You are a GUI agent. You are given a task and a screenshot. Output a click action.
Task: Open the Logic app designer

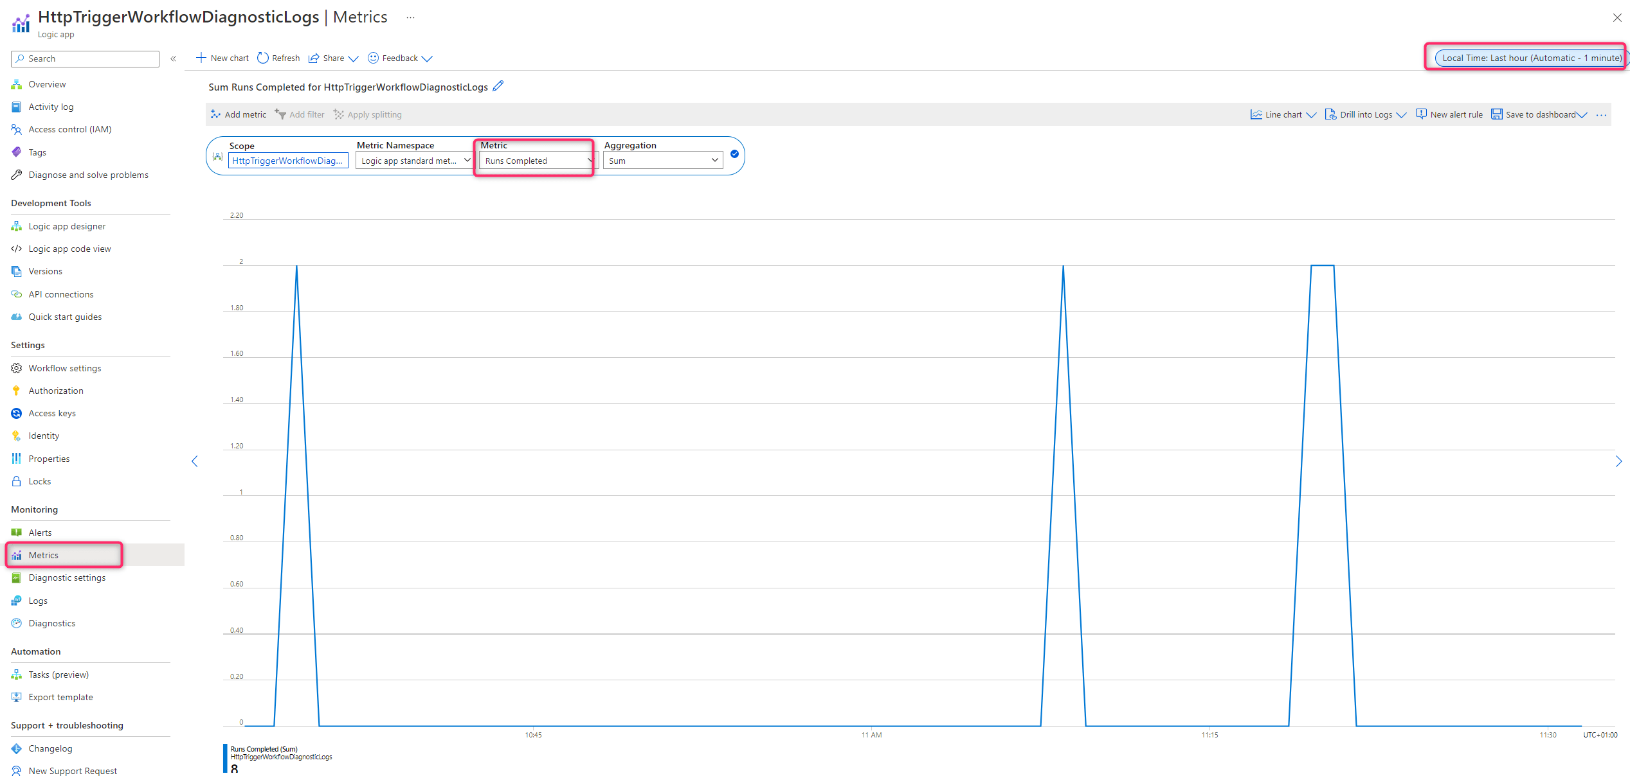(x=67, y=226)
